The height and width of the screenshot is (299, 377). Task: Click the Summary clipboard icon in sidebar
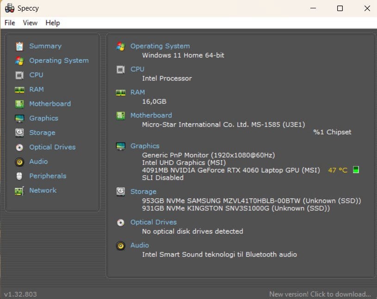pos(19,46)
